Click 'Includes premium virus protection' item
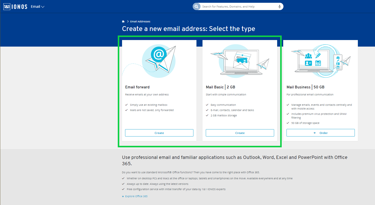Viewport: 375px width, 205px height. (x=319, y=116)
